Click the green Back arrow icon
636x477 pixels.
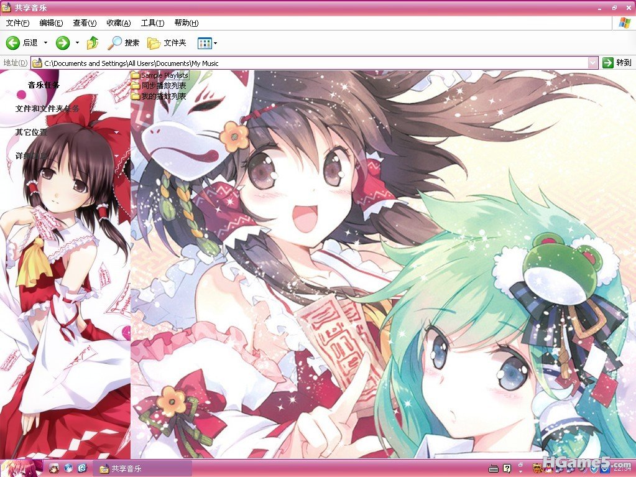(12, 42)
